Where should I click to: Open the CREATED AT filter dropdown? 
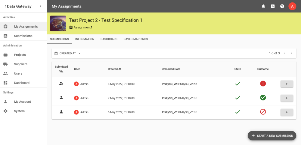[x=67, y=53]
